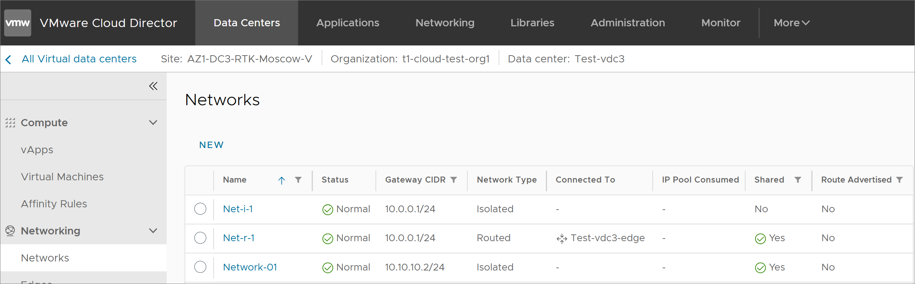Open the Networking top navigation tab
Viewport: 915px width, 284px height.
point(445,23)
